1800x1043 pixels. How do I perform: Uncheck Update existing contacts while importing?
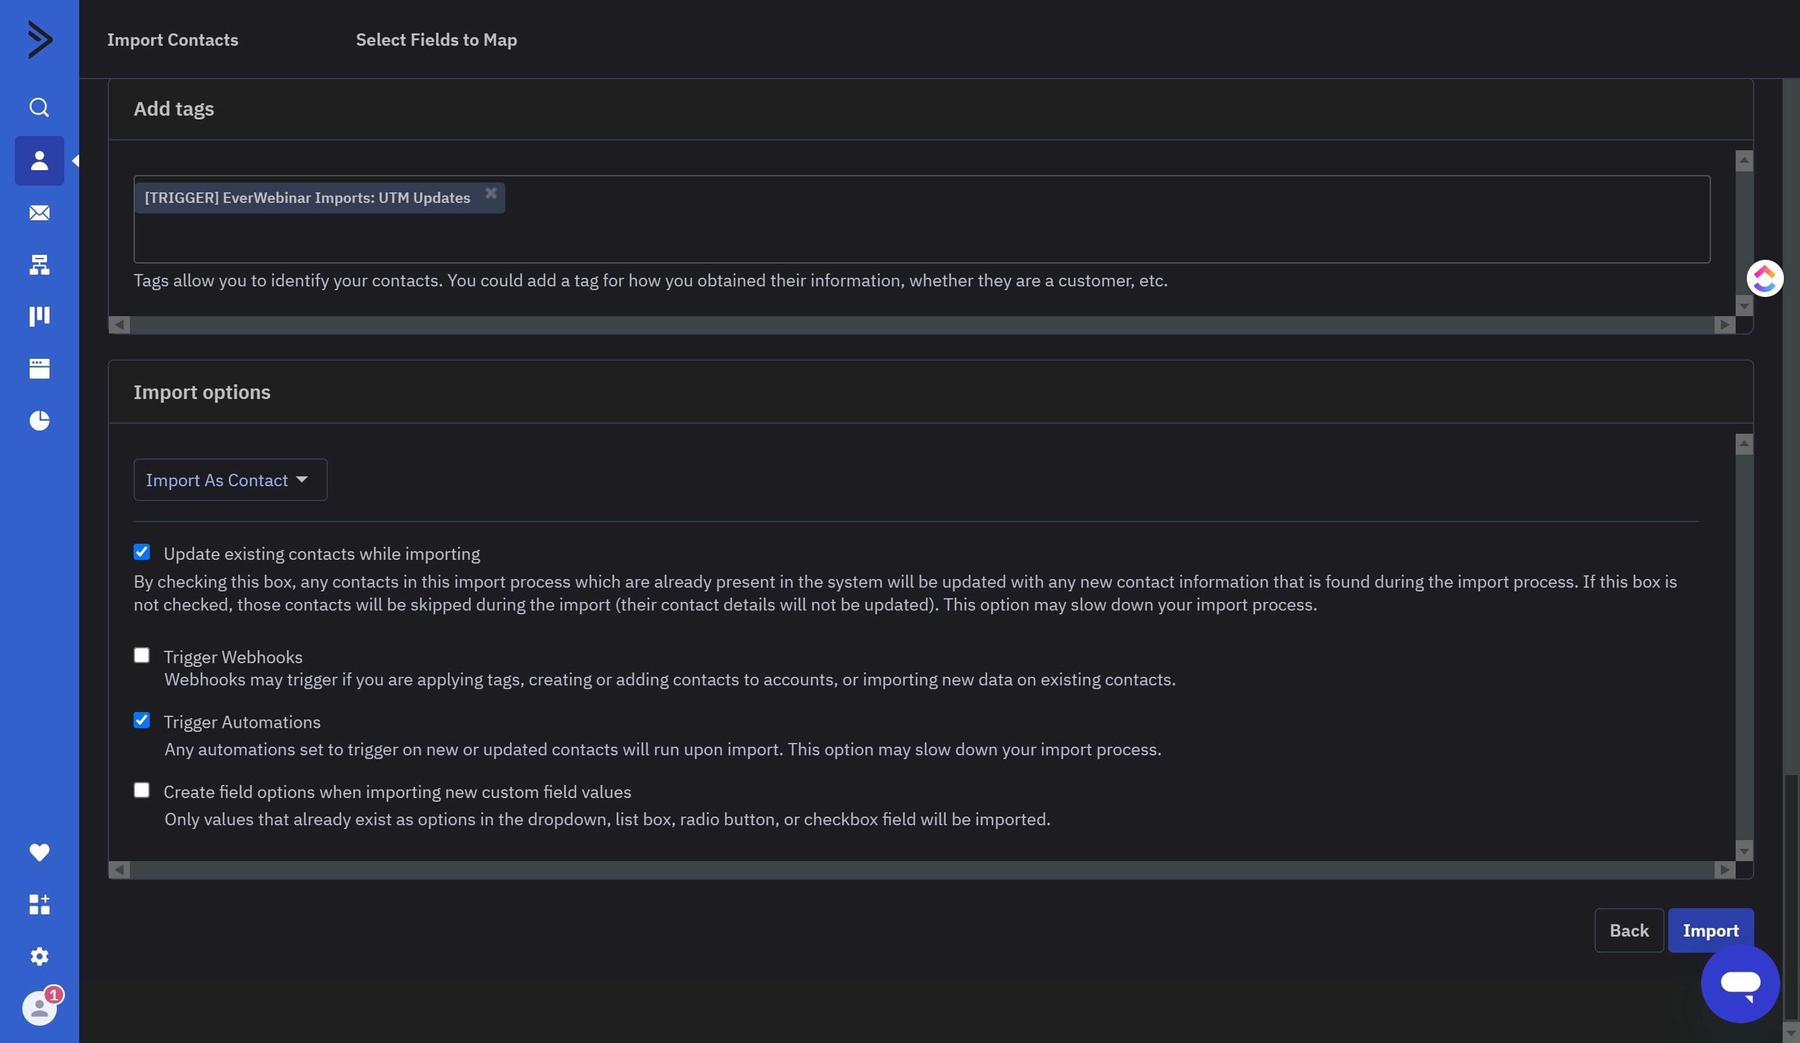(142, 552)
